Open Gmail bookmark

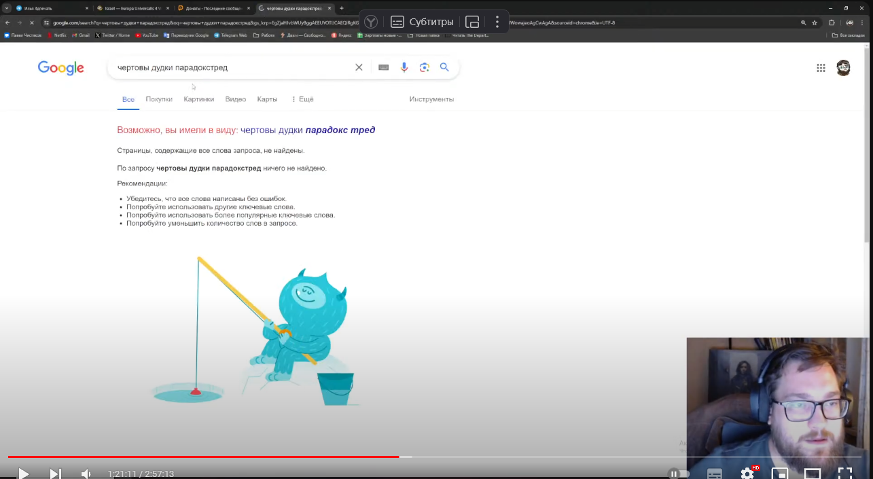click(x=81, y=35)
